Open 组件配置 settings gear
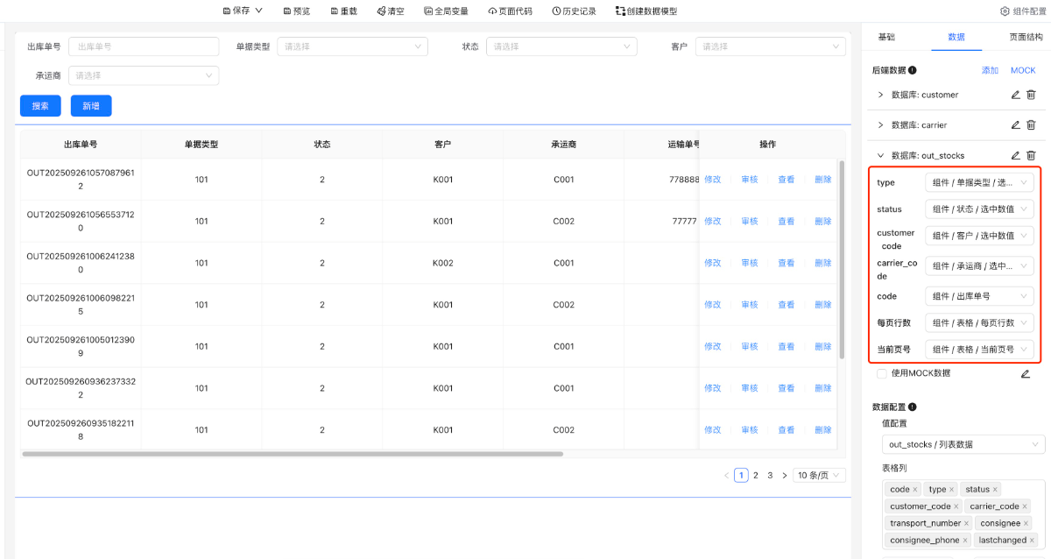 click(x=1005, y=11)
